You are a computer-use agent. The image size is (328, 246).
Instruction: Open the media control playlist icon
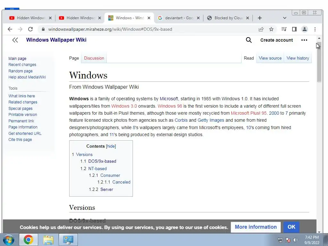pyautogui.click(x=284, y=29)
